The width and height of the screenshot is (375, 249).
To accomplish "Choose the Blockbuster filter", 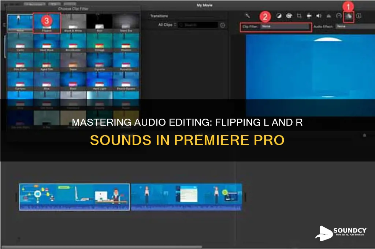I will point(73,42).
